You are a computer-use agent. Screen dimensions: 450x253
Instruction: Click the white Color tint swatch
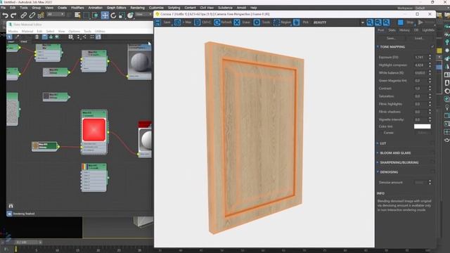tap(422, 126)
